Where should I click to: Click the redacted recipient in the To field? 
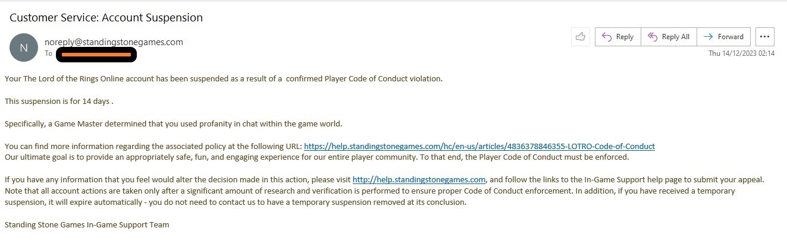(x=96, y=55)
